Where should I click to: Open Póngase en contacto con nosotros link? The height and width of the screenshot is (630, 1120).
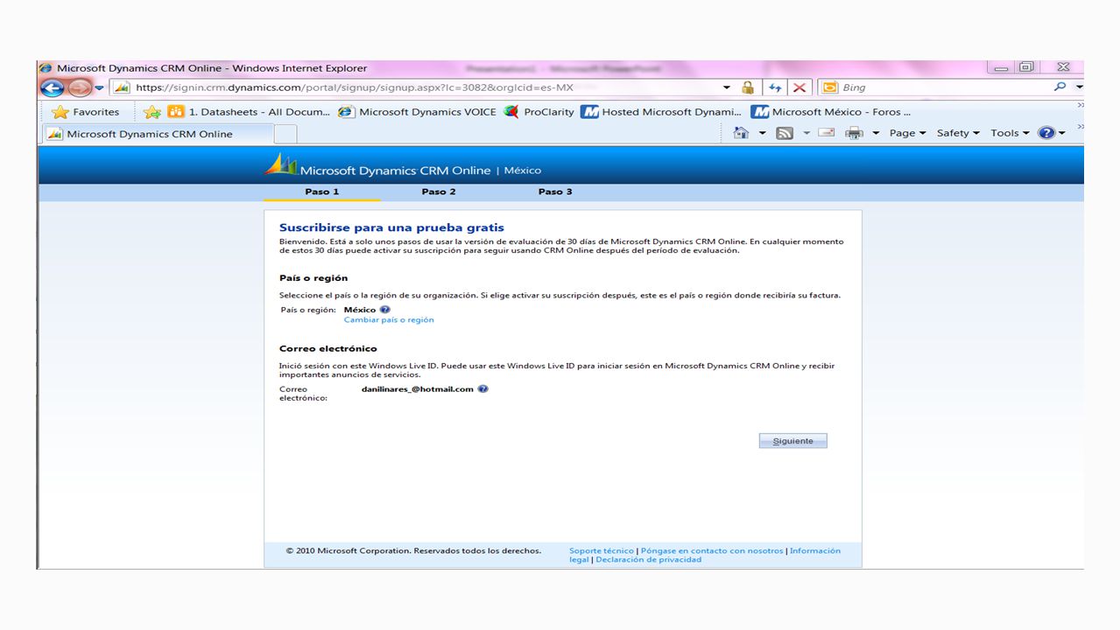pyautogui.click(x=712, y=551)
